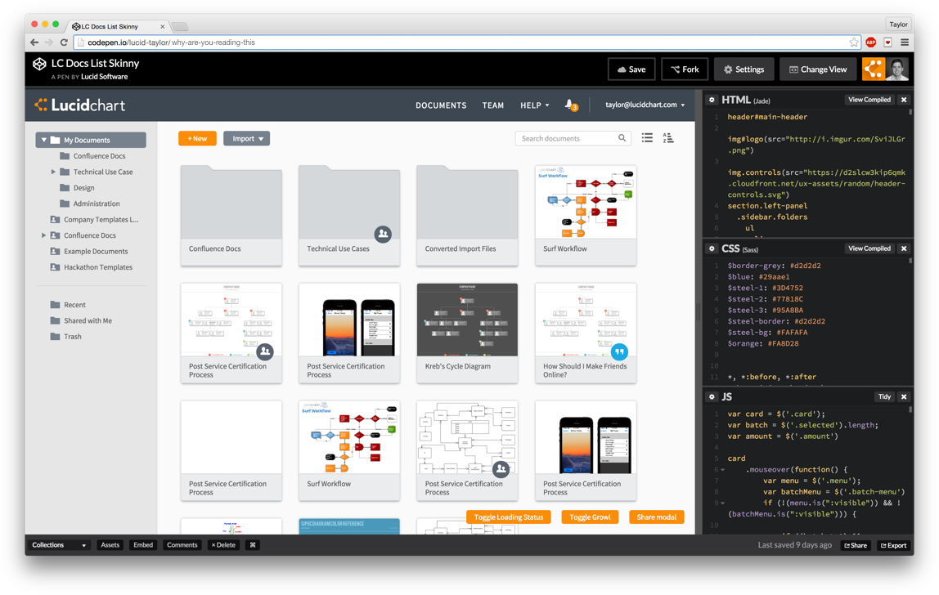Open taylor@lucidchart.com account dropdown
The width and height of the screenshot is (939, 595).
click(x=645, y=105)
